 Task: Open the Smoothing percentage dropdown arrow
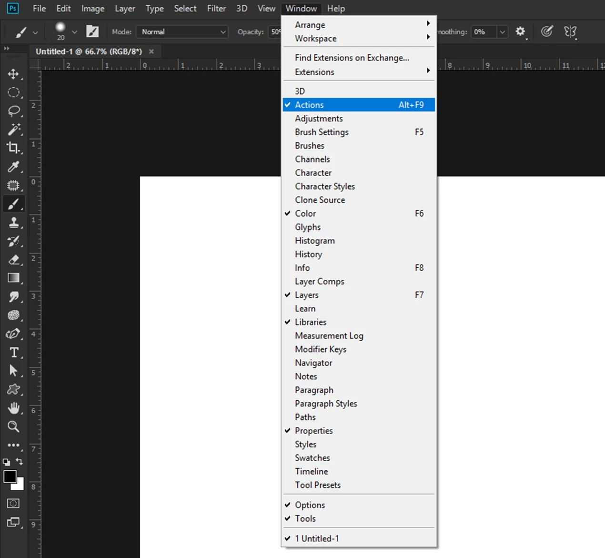coord(502,32)
